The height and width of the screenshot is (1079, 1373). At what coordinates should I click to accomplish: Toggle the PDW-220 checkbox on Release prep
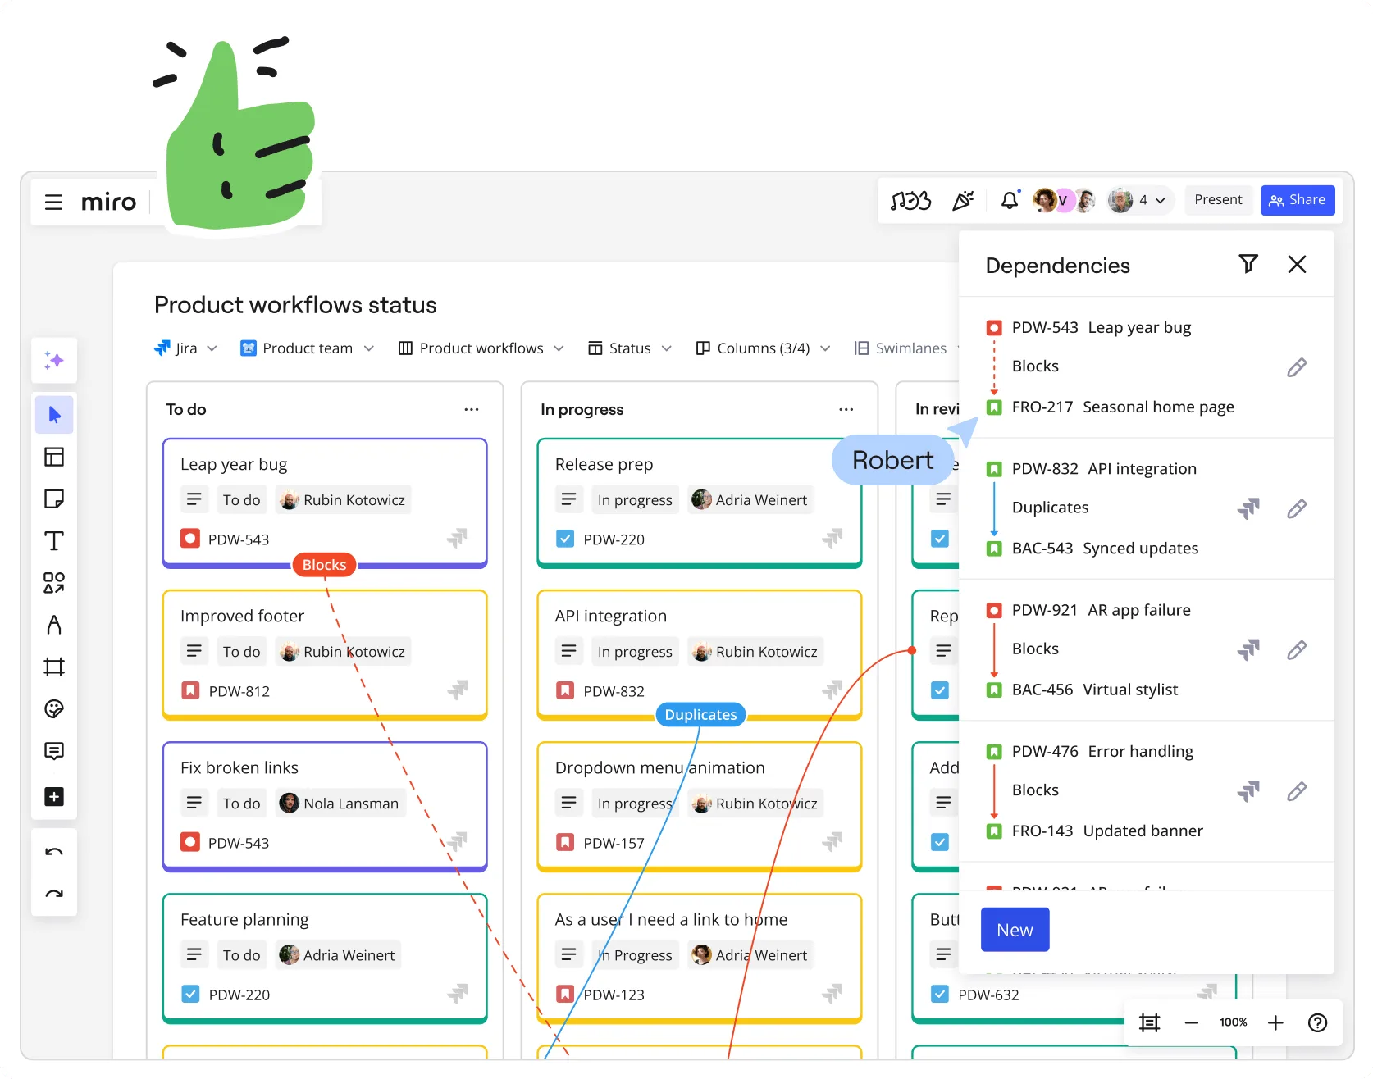[x=565, y=539]
